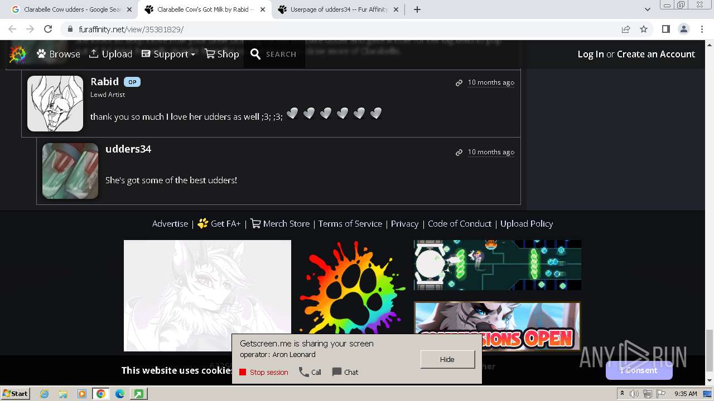Open Chat with the operator
Screen dimensions: 714x401
[x=345, y=372]
